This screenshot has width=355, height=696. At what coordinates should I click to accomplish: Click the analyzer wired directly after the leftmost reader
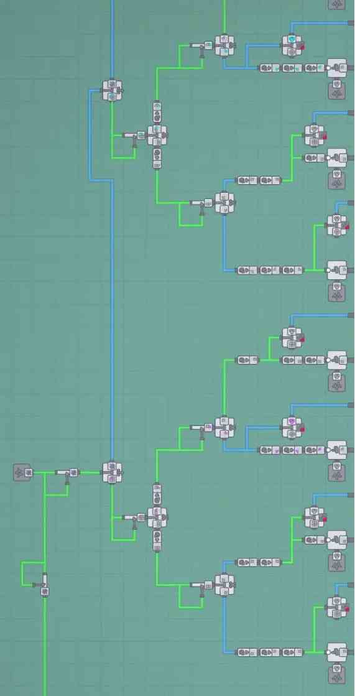coord(67,475)
